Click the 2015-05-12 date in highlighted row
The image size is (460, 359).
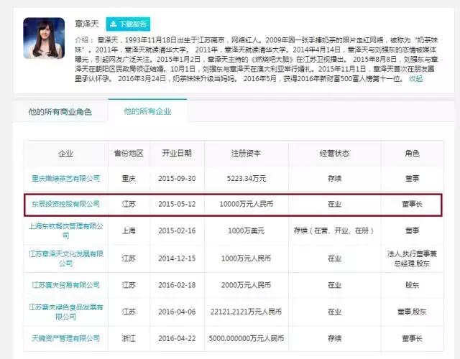177,205
